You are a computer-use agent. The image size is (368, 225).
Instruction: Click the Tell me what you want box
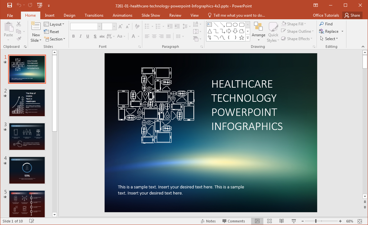(x=236, y=15)
